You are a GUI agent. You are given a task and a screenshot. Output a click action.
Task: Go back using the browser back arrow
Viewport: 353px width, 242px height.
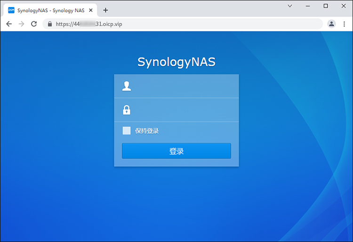click(x=9, y=24)
